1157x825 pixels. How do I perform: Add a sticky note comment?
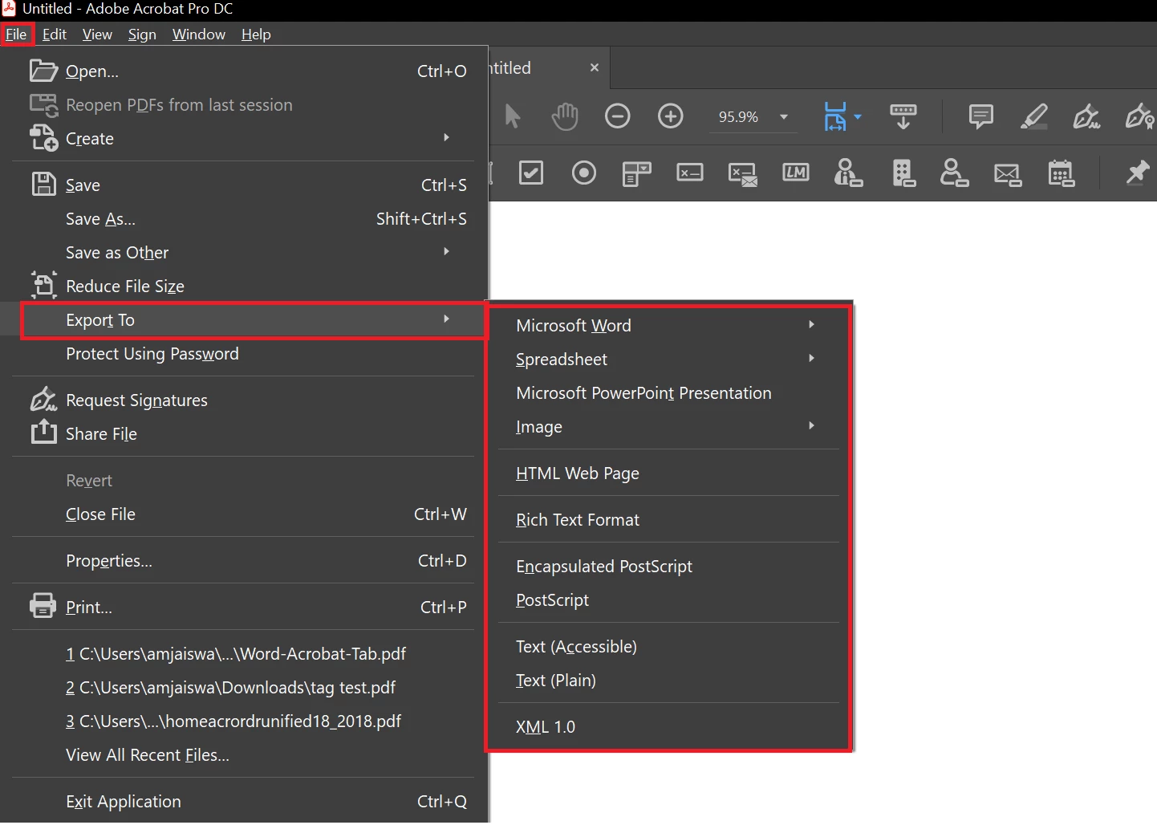(x=980, y=116)
